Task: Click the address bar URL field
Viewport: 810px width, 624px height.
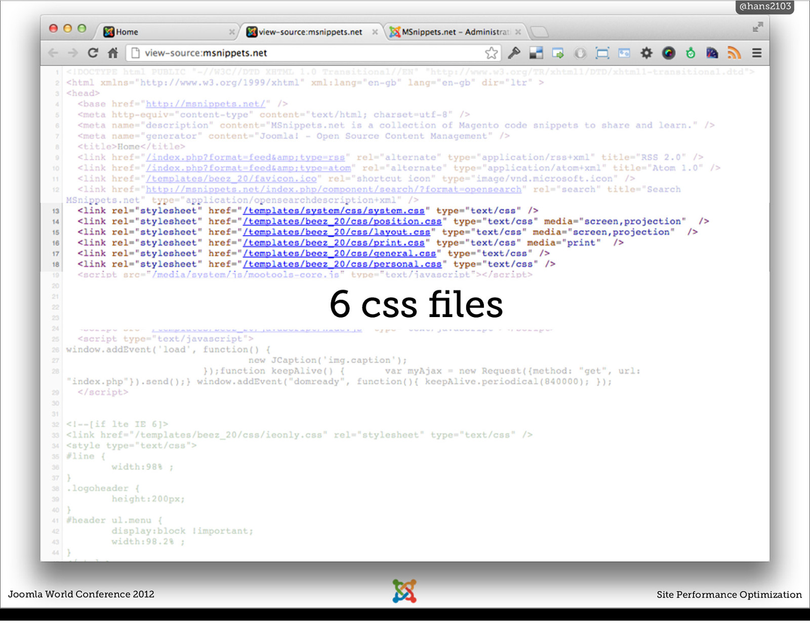Action: tap(314, 53)
